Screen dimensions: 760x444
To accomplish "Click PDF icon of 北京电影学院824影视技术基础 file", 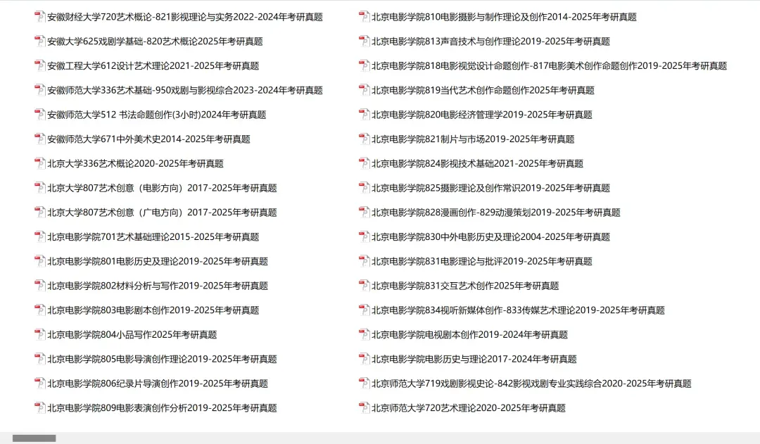I will (x=364, y=163).
